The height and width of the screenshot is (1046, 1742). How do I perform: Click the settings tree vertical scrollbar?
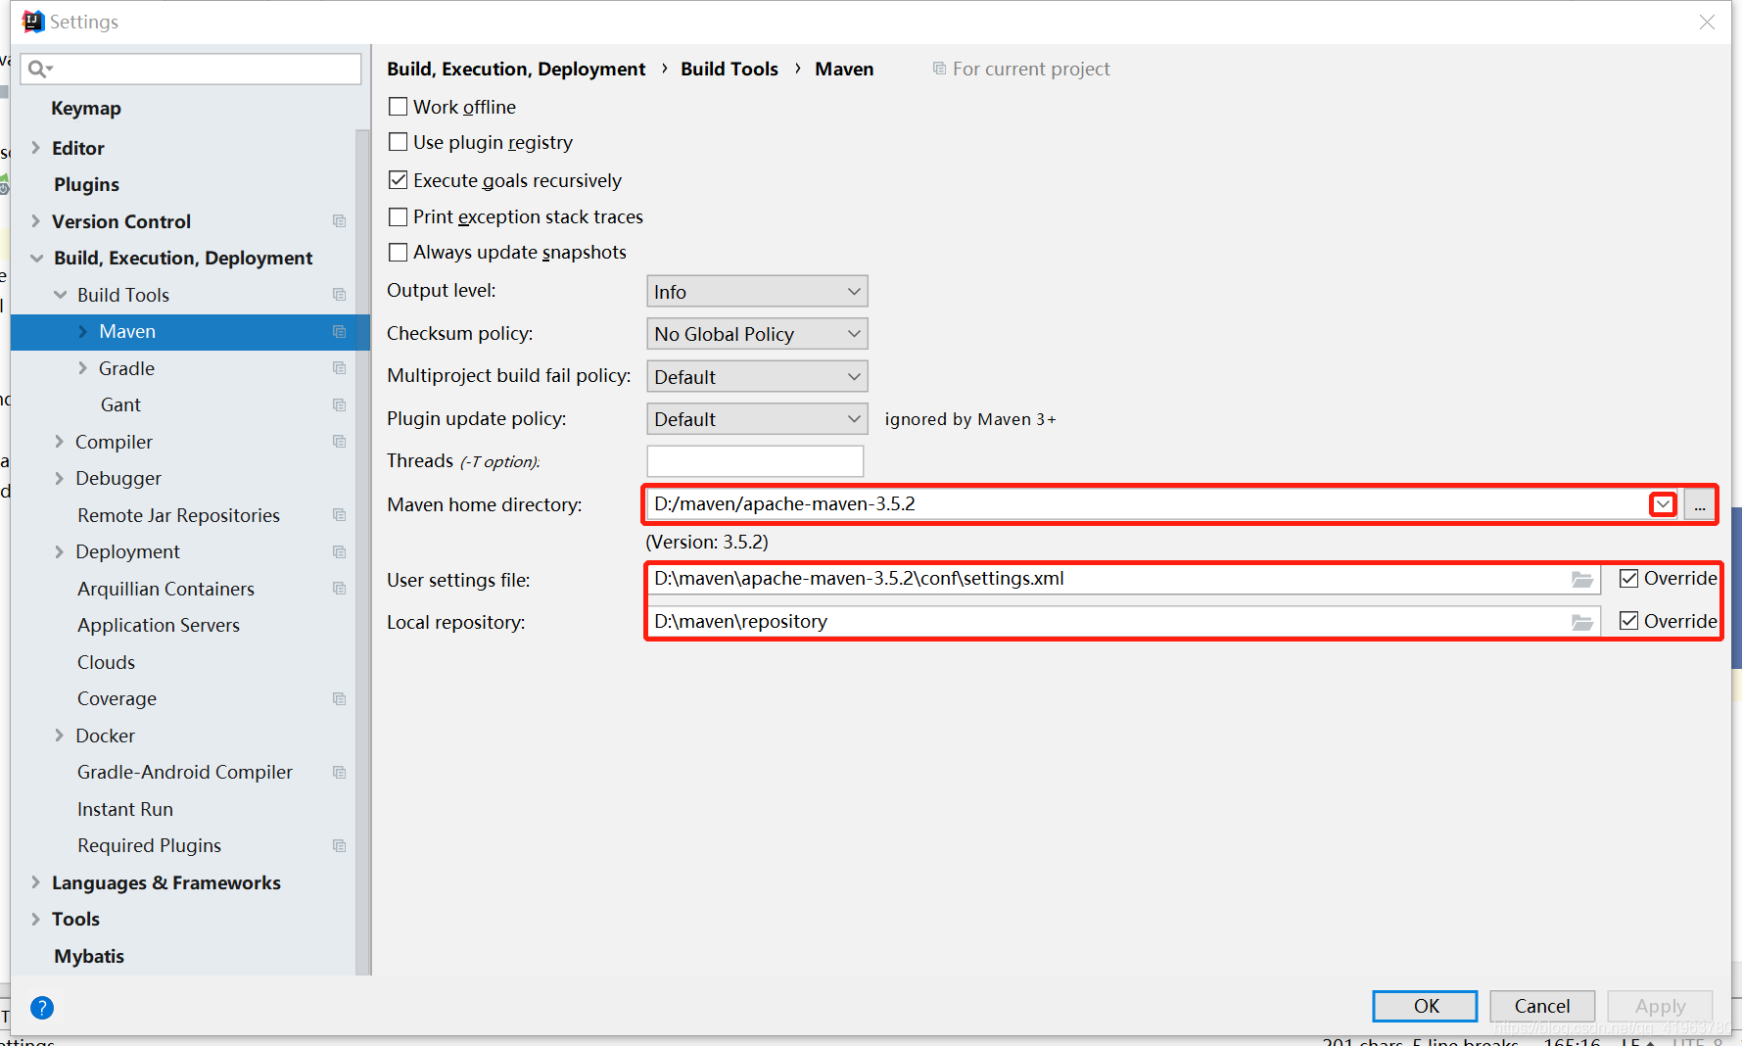coord(363,550)
